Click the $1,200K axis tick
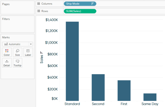Screen dimensions: 165x107 pyautogui.click(x=52, y=31)
